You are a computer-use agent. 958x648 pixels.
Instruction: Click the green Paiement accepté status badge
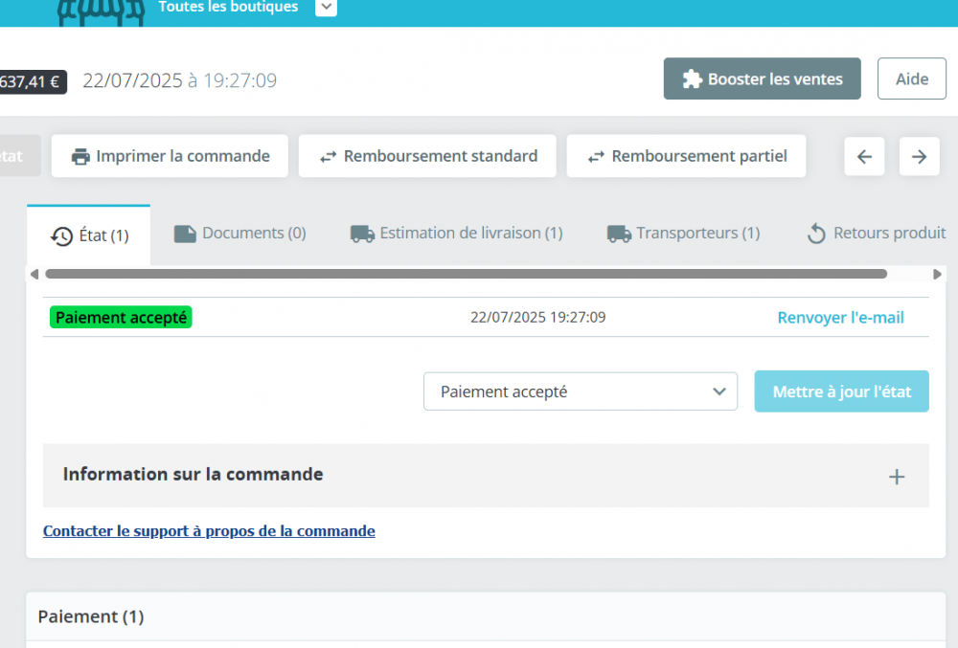pyautogui.click(x=121, y=317)
